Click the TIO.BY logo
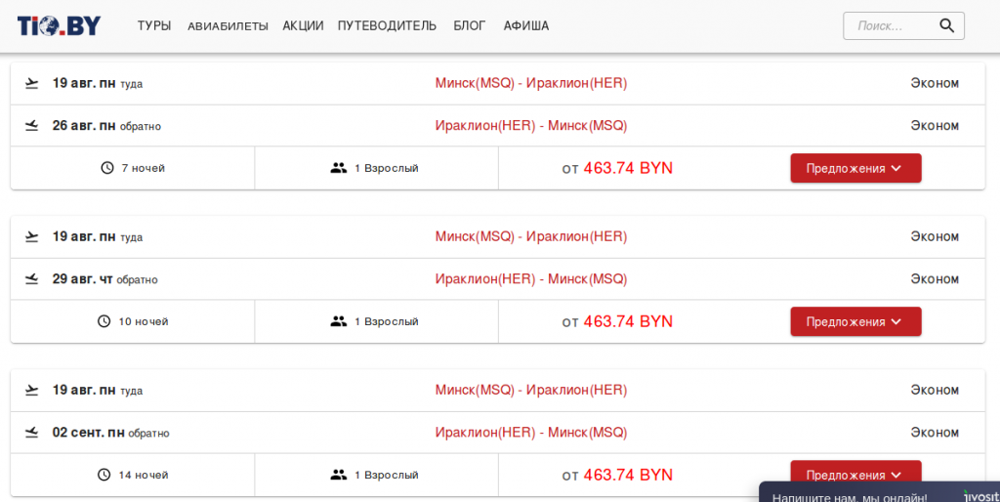 tap(59, 26)
